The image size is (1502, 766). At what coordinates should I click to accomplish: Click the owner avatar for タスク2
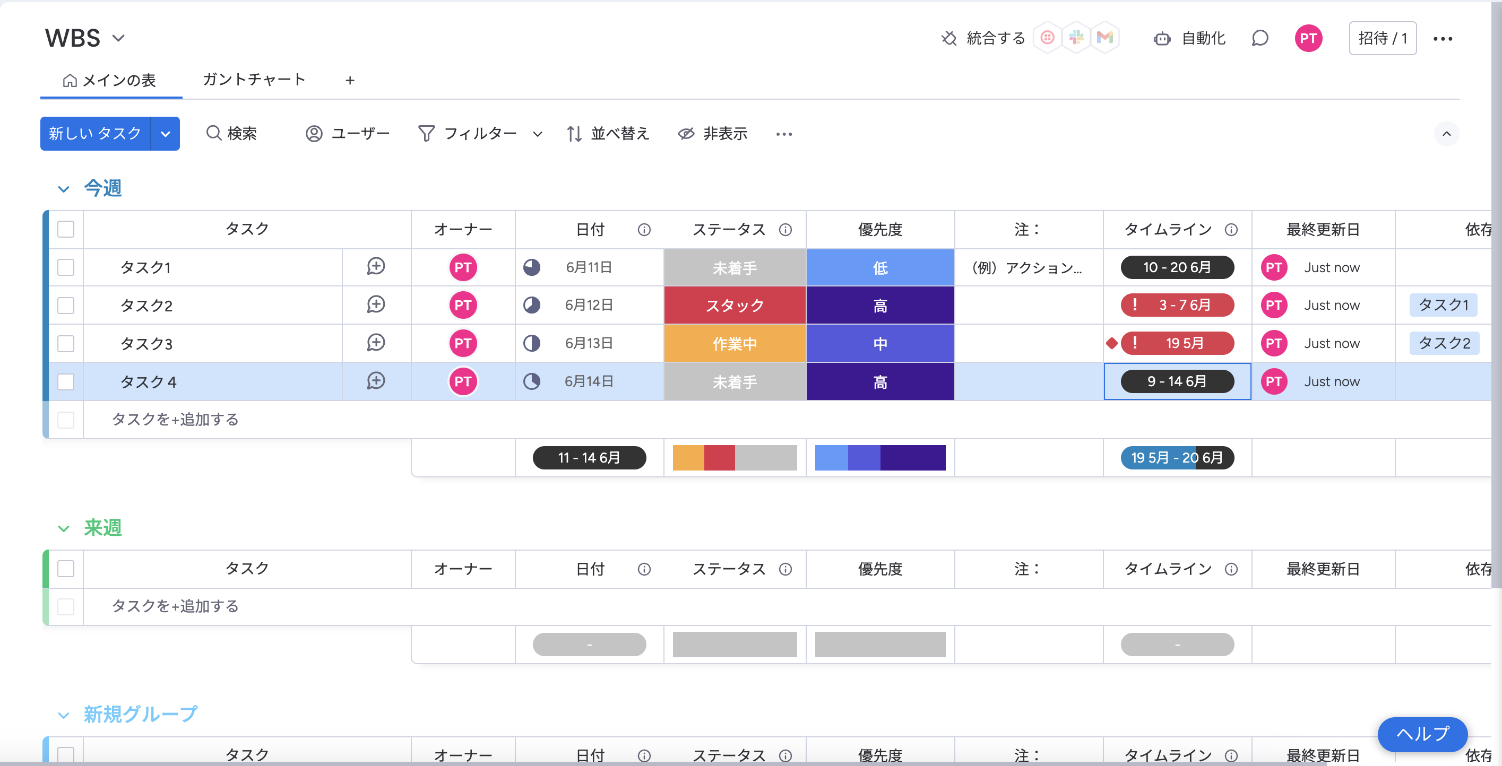point(463,305)
